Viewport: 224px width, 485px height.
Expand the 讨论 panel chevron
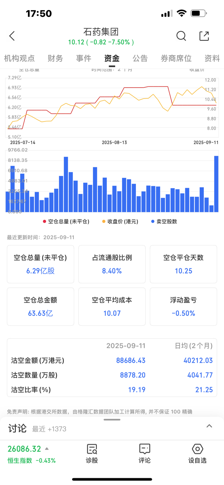coord(209,426)
